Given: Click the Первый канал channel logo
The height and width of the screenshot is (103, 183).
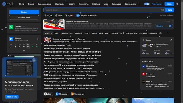Looking at the screenshot, I should (x=144, y=66).
